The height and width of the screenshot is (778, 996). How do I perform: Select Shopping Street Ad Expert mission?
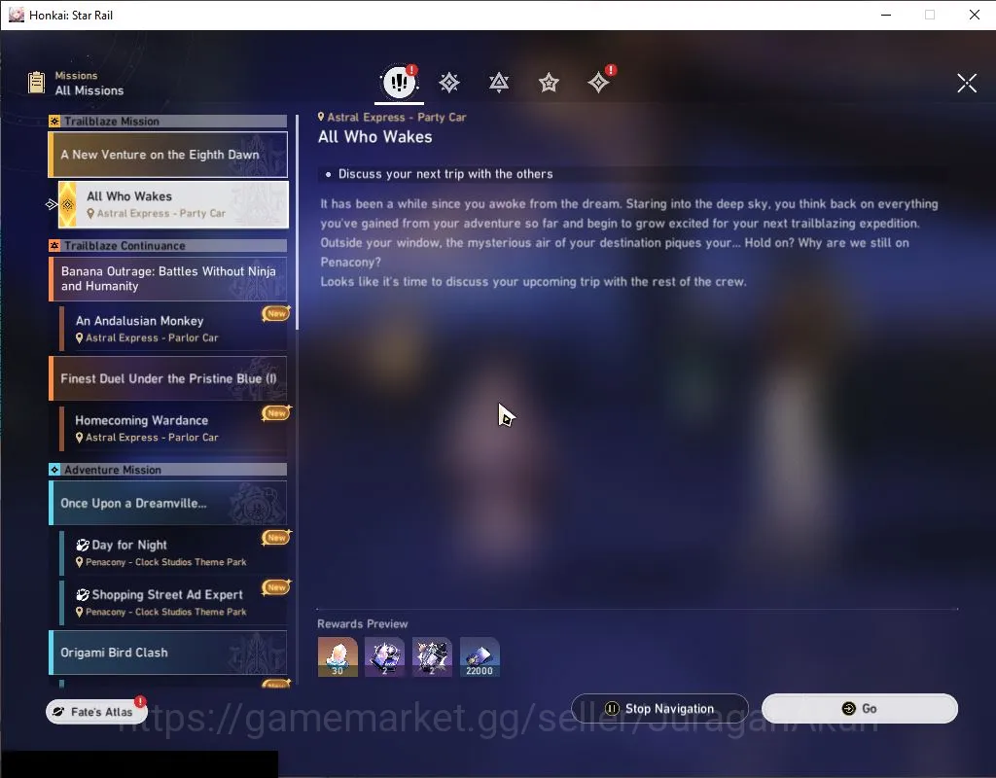[173, 602]
